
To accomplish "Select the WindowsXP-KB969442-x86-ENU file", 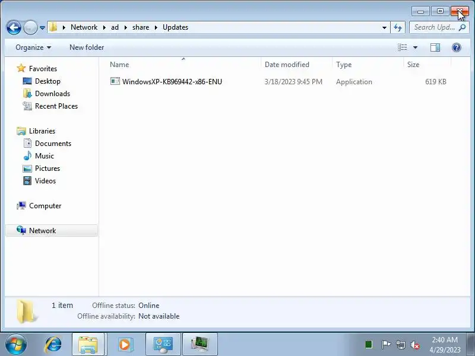I will 172,82.
